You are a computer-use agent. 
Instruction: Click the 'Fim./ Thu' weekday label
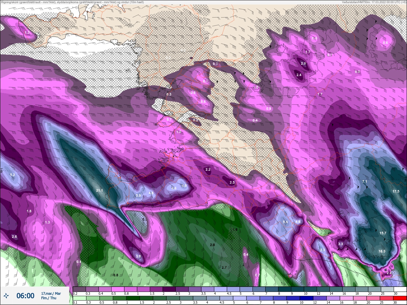pos(49,298)
